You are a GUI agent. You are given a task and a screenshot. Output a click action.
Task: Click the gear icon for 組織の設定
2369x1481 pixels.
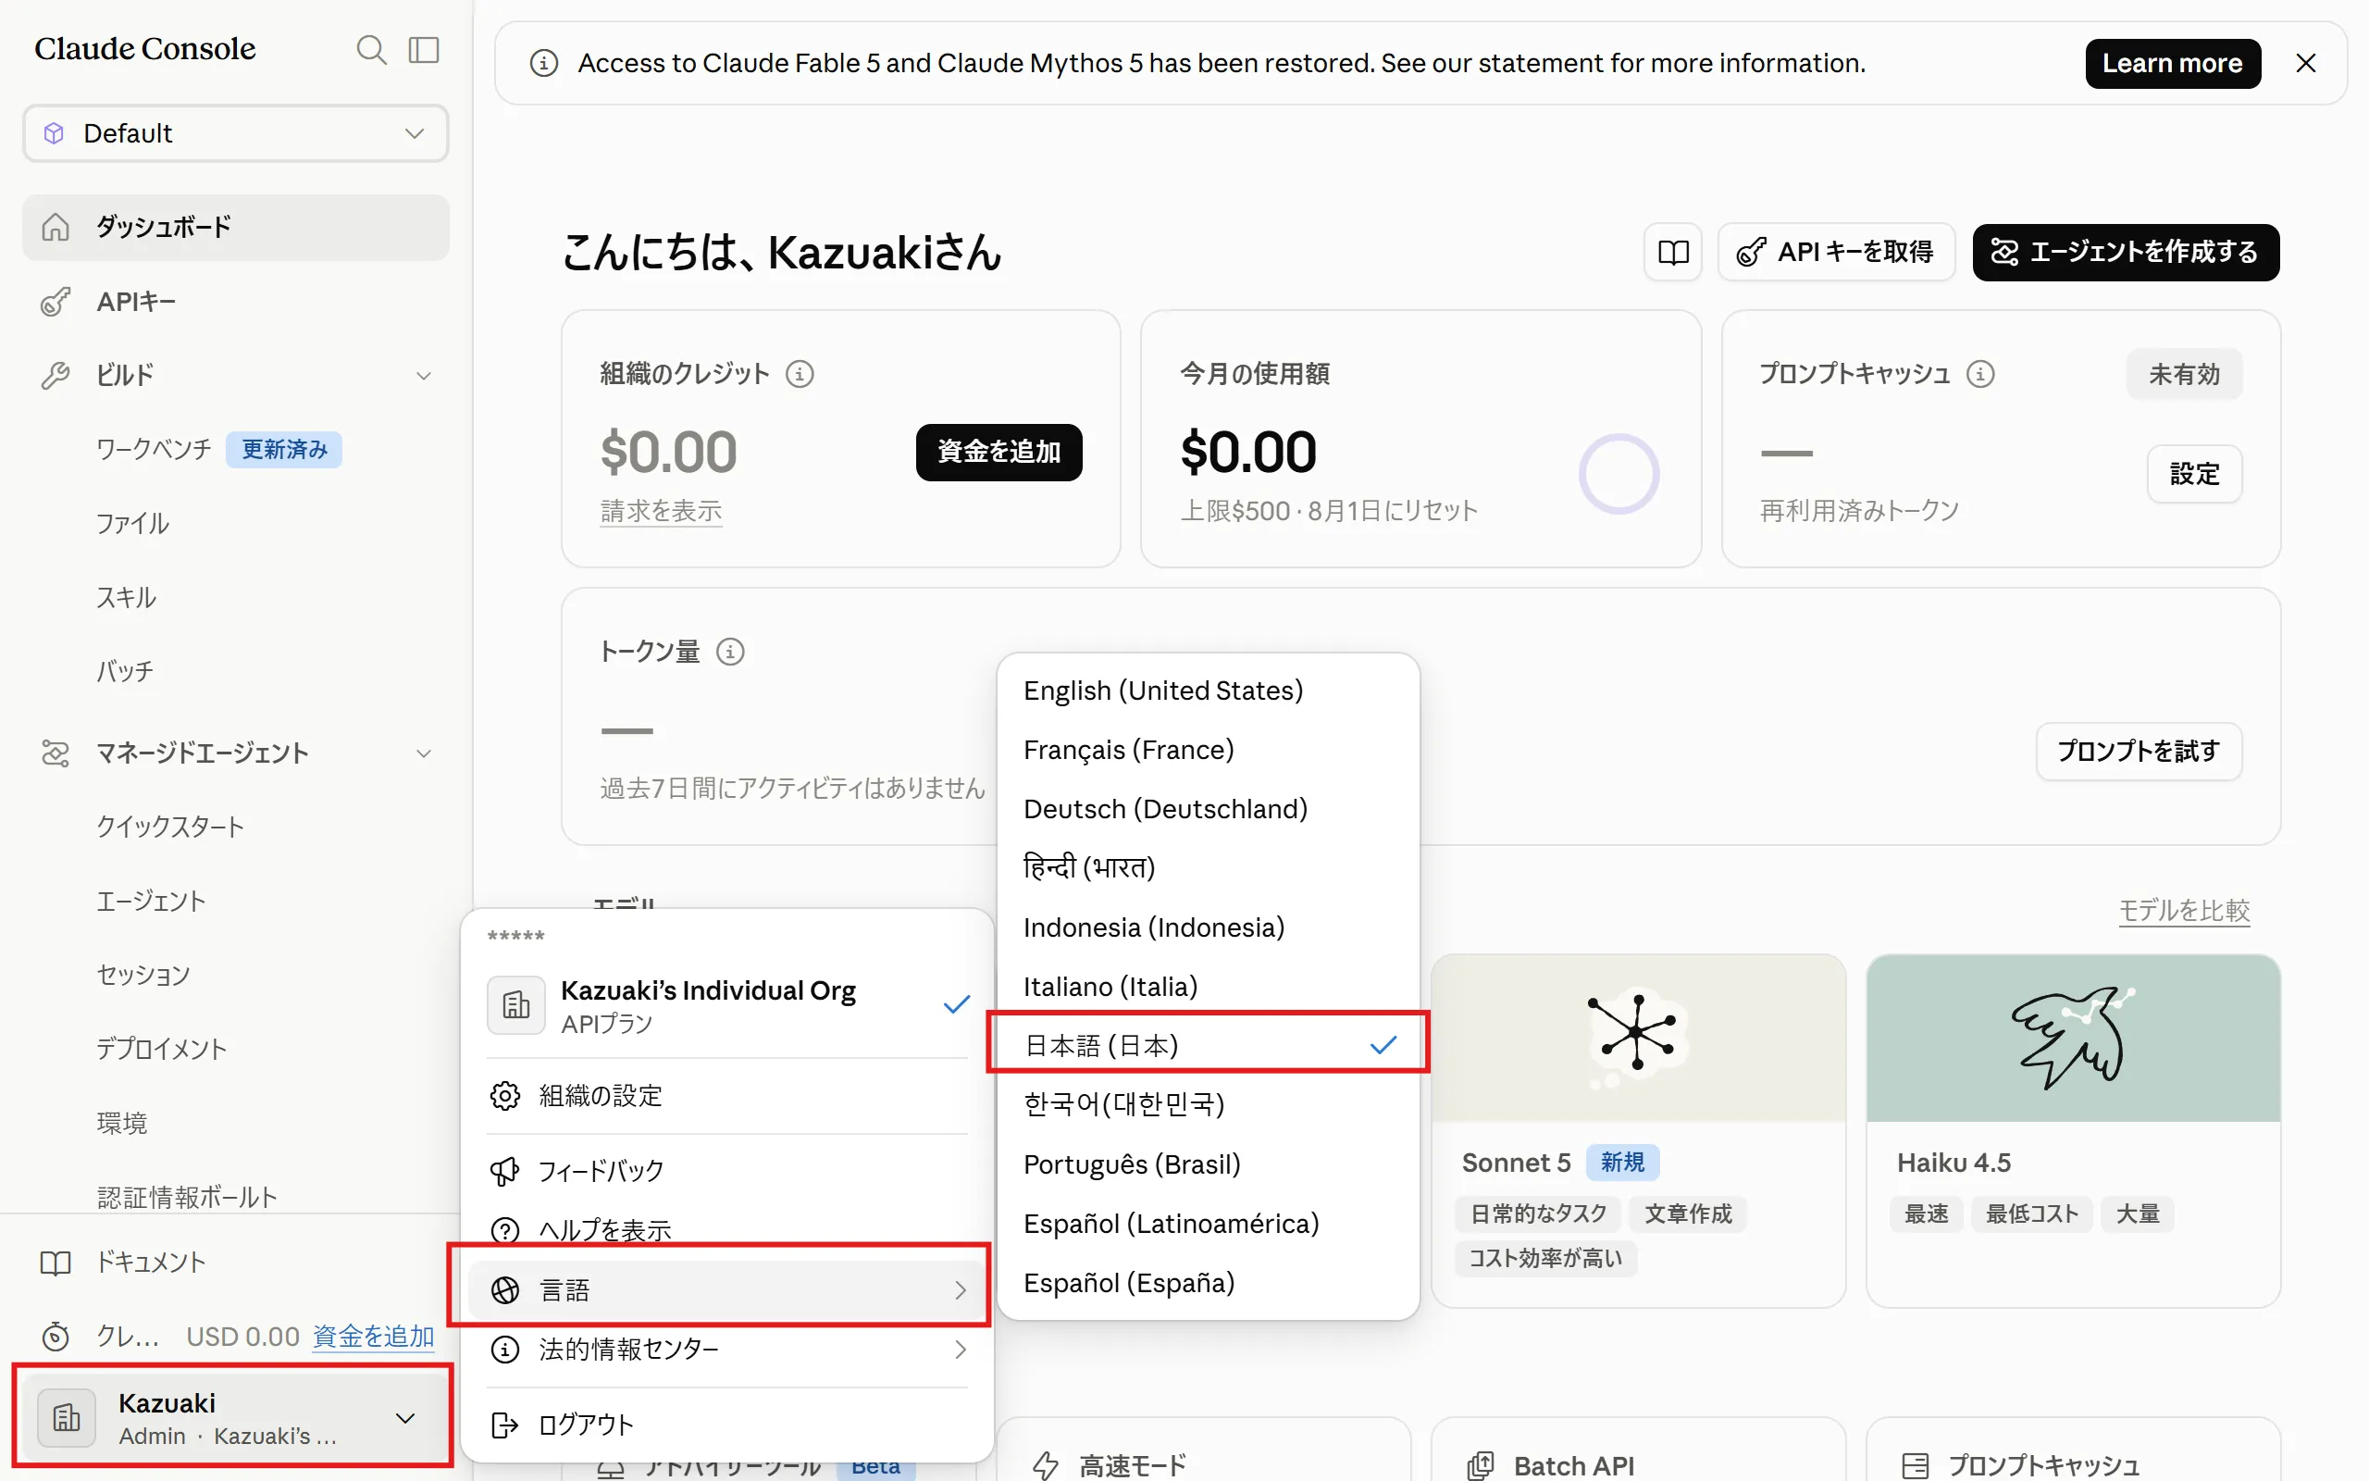[x=505, y=1096]
